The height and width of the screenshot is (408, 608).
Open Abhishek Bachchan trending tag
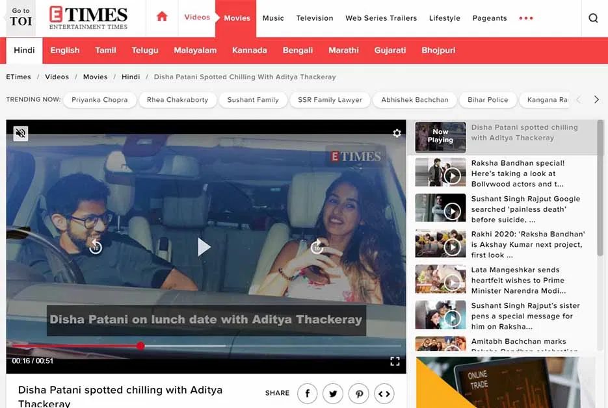coord(414,99)
